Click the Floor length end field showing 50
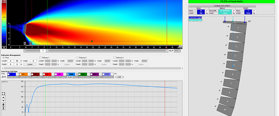This screenshot has width=279, height=116. [x=17, y=61]
